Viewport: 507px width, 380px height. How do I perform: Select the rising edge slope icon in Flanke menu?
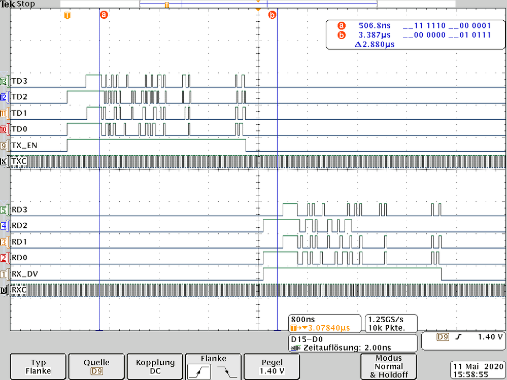coord(200,371)
